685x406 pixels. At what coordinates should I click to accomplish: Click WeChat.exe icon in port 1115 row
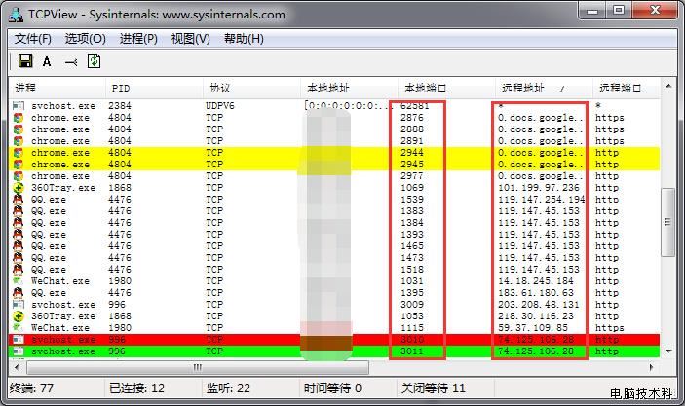pyautogui.click(x=18, y=328)
